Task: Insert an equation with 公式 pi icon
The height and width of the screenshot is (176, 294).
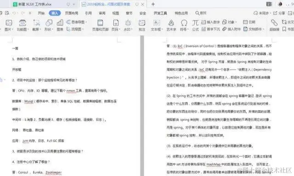Action: pos(195,23)
